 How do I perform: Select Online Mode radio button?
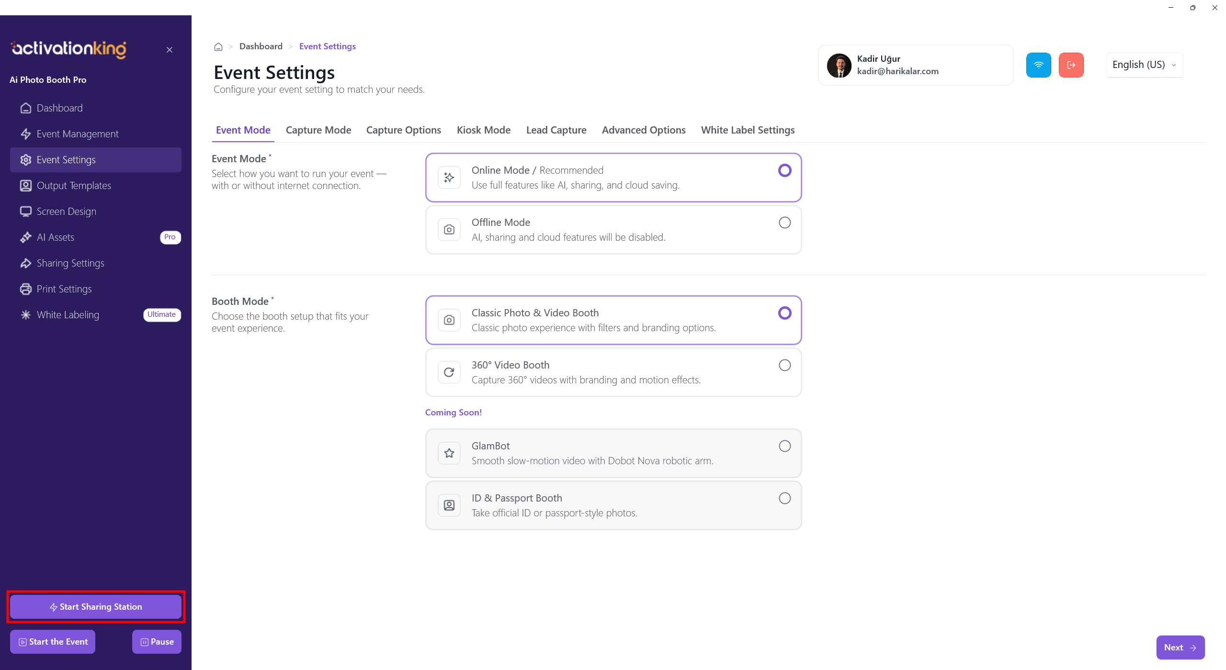coord(784,170)
